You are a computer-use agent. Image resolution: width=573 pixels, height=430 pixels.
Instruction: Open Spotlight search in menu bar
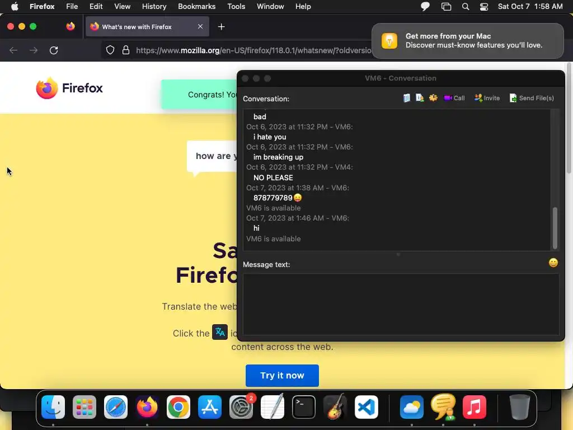(x=465, y=7)
